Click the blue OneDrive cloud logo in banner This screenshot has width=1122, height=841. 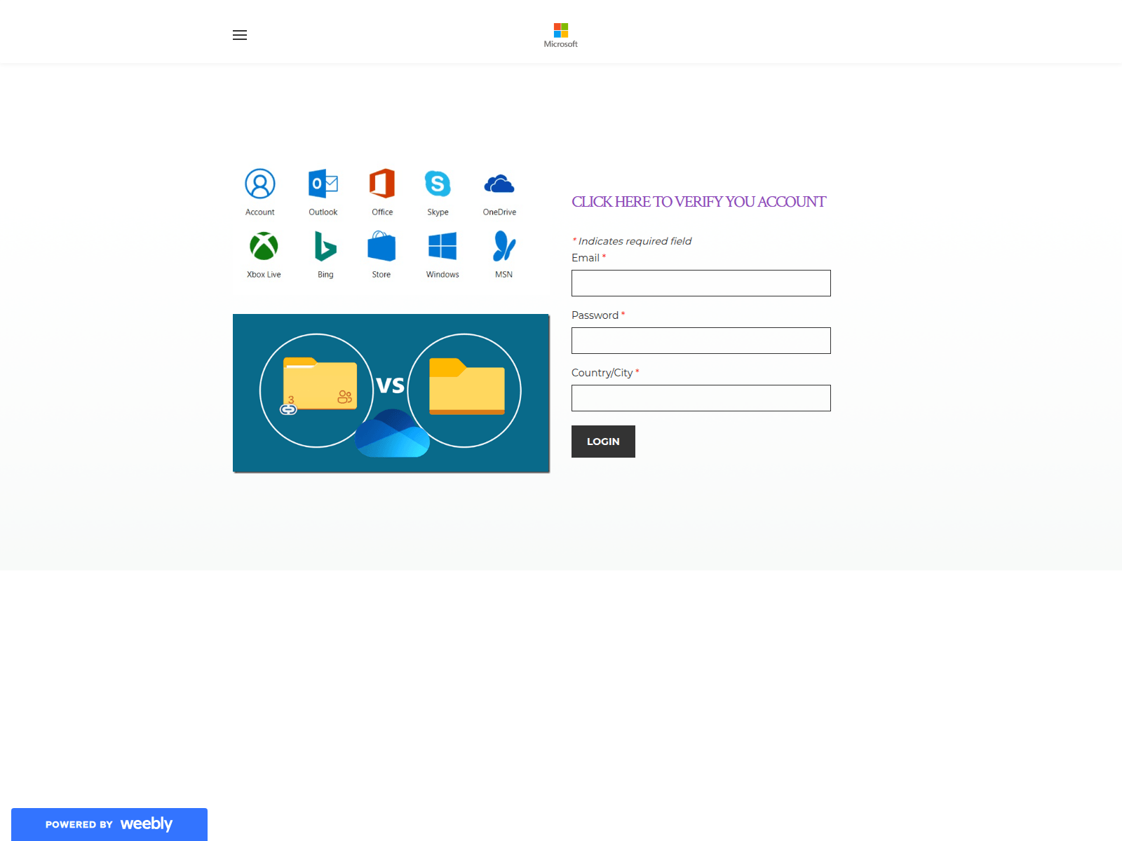[392, 434]
